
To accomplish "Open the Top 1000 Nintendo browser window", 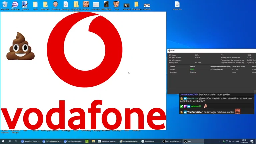I will (x=73, y=141).
